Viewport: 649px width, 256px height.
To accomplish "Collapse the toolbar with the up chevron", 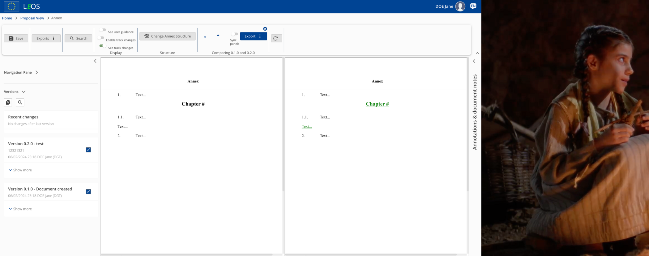I will coord(477,53).
